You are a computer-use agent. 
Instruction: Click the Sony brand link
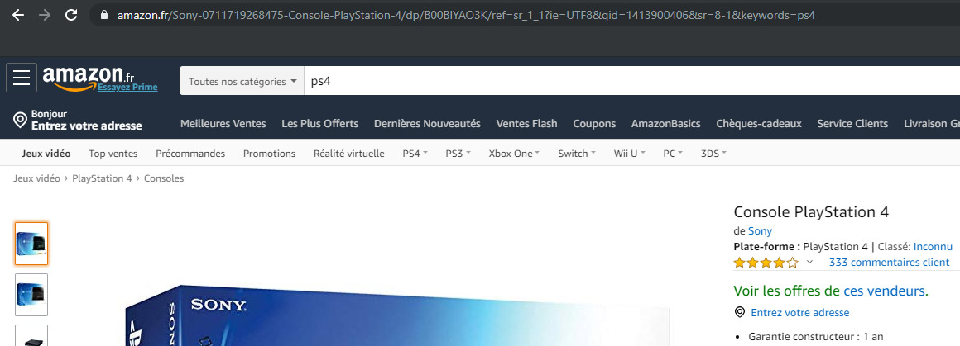pyautogui.click(x=760, y=231)
